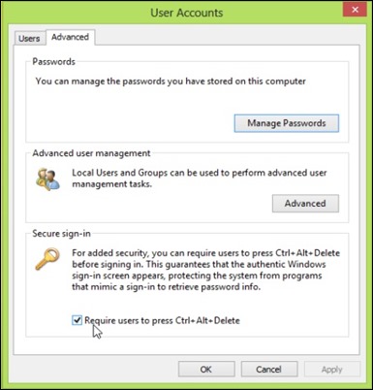The height and width of the screenshot is (390, 373).
Task: Confirm the dialog with OK
Action: (206, 370)
